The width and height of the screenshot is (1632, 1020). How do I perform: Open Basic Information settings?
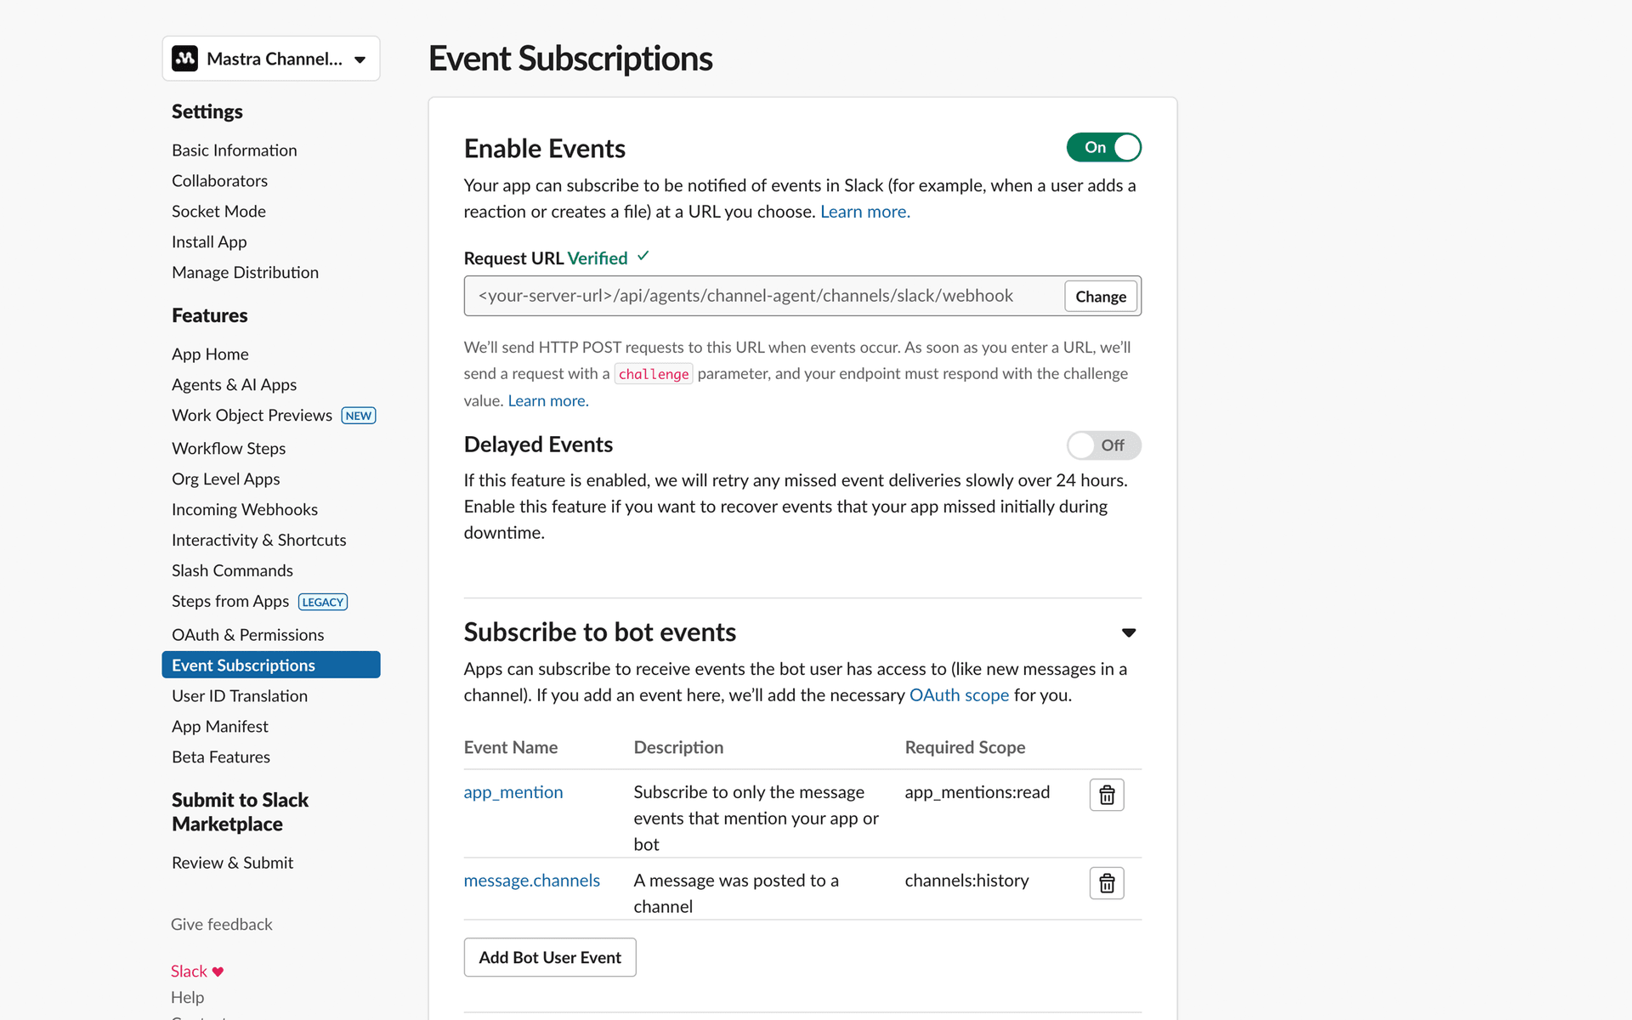click(x=234, y=150)
